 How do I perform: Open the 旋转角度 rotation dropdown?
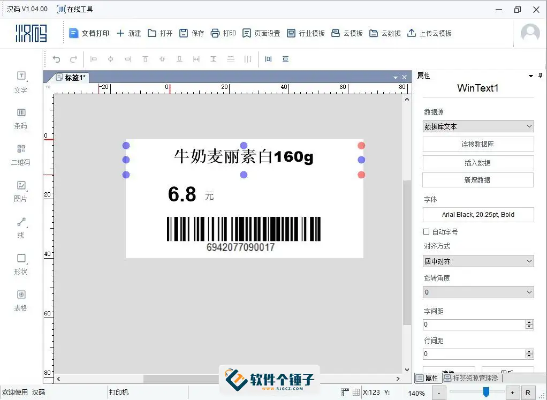pyautogui.click(x=478, y=292)
